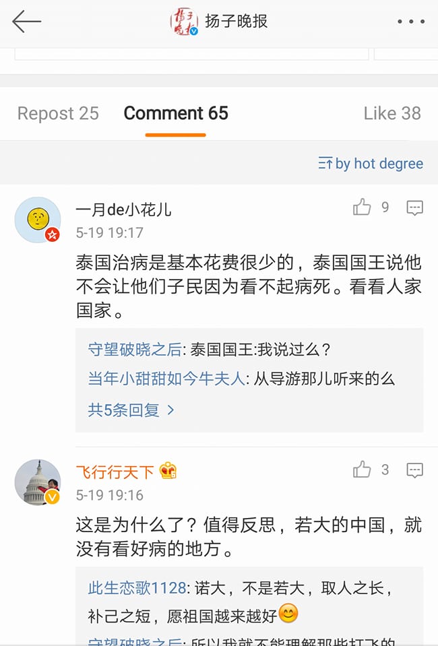Select the Comment 65 tab

pos(176,113)
